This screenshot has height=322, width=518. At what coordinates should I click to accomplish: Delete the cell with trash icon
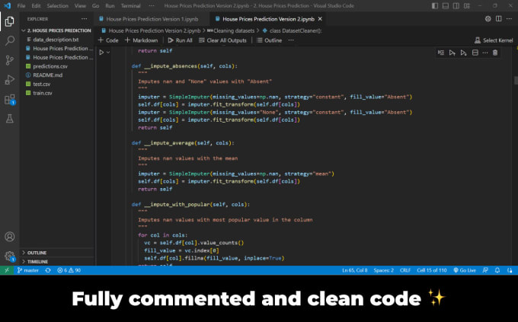click(495, 53)
